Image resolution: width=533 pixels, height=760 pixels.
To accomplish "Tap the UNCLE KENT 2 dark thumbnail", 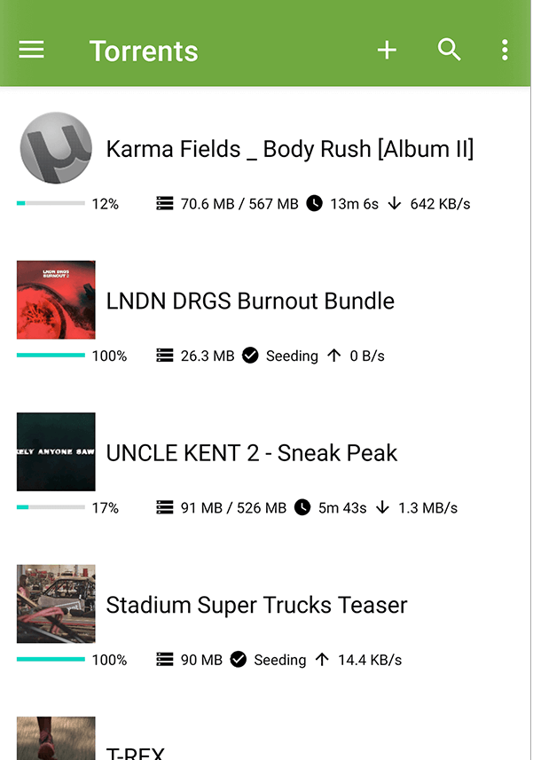I will [56, 451].
